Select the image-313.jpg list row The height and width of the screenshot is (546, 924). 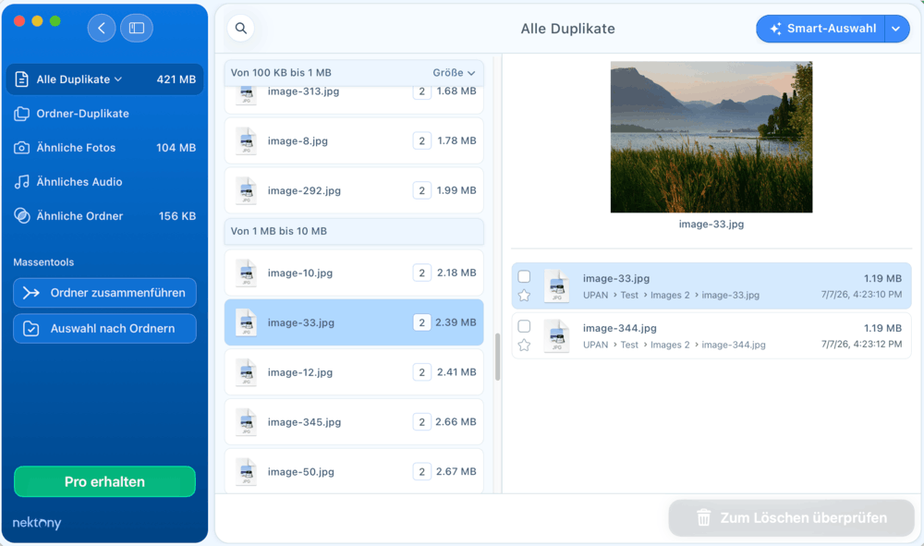pyautogui.click(x=354, y=98)
